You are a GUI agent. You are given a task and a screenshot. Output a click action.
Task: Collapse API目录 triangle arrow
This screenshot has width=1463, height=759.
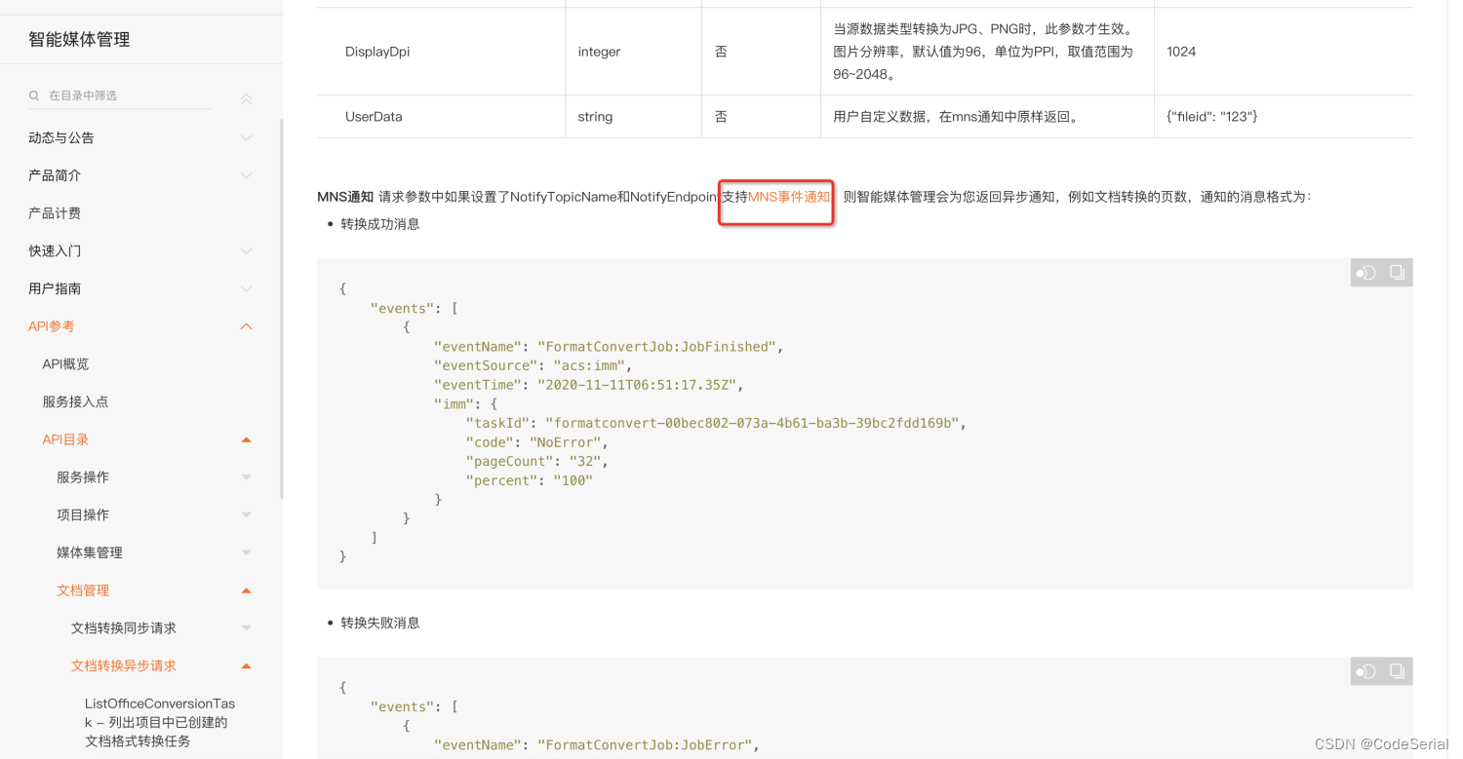click(x=246, y=440)
